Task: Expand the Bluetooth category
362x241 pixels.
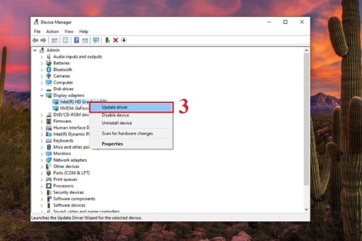Action: [42, 70]
